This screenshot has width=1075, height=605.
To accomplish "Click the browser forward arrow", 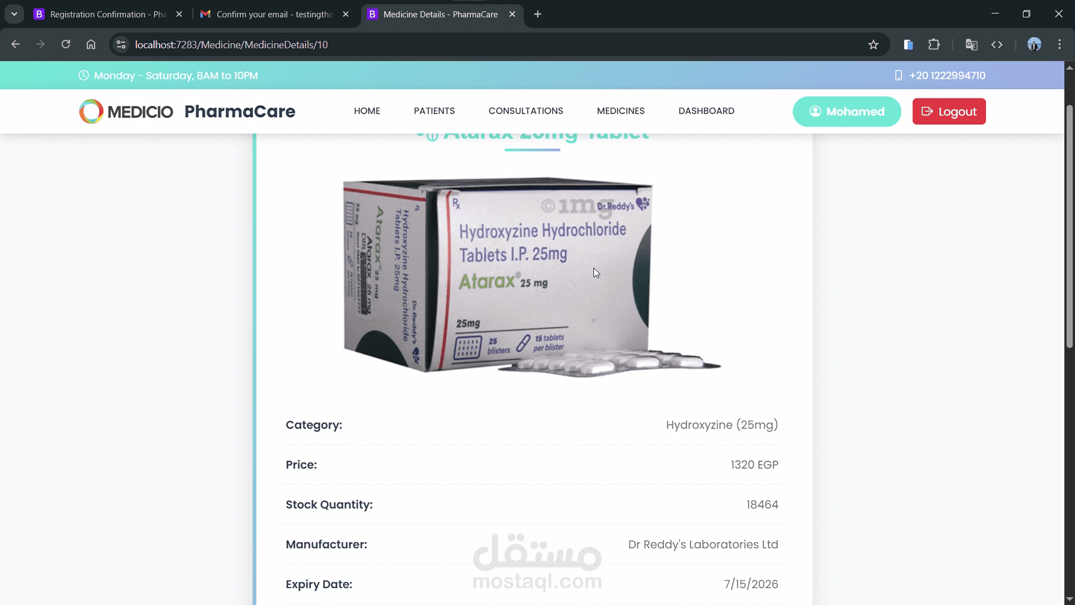I will point(40,44).
